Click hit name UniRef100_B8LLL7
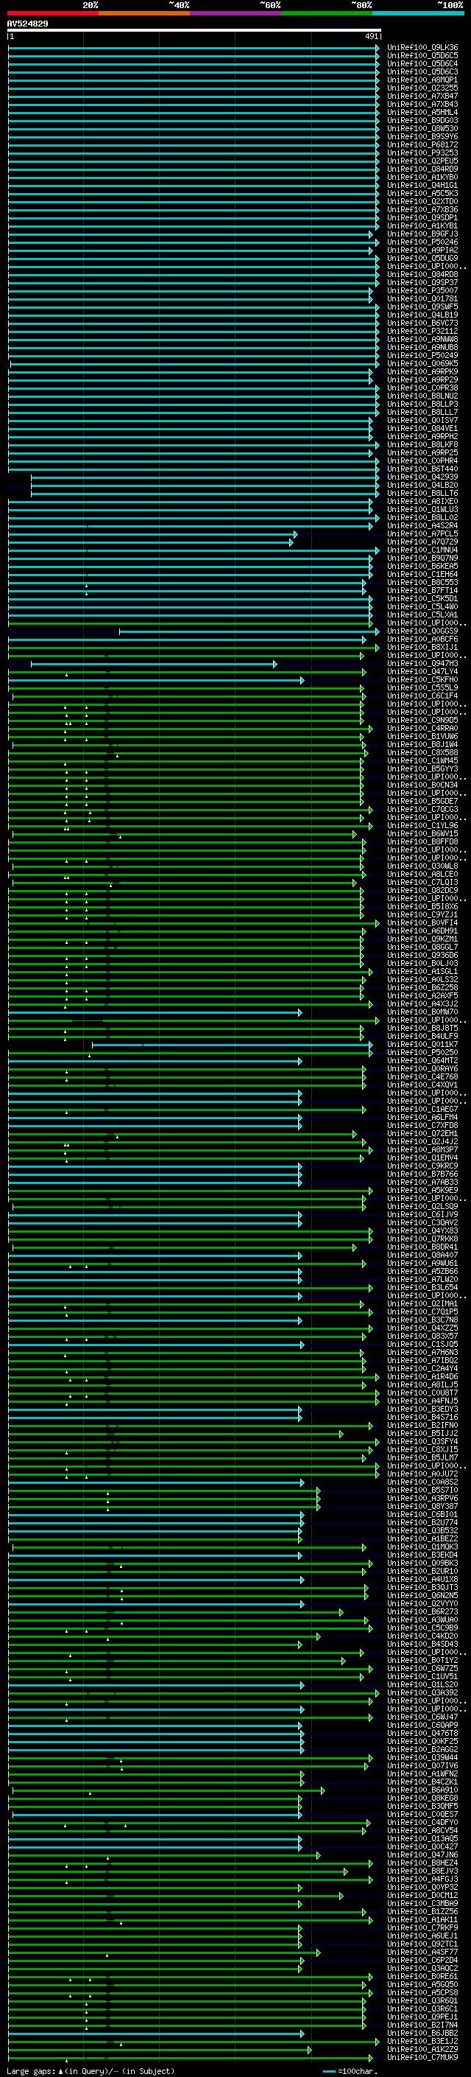Image resolution: width=471 pixels, height=2077 pixels. tap(422, 413)
